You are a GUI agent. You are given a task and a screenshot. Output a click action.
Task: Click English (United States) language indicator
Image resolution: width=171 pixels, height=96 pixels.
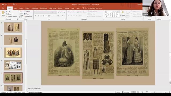click(x=19, y=92)
